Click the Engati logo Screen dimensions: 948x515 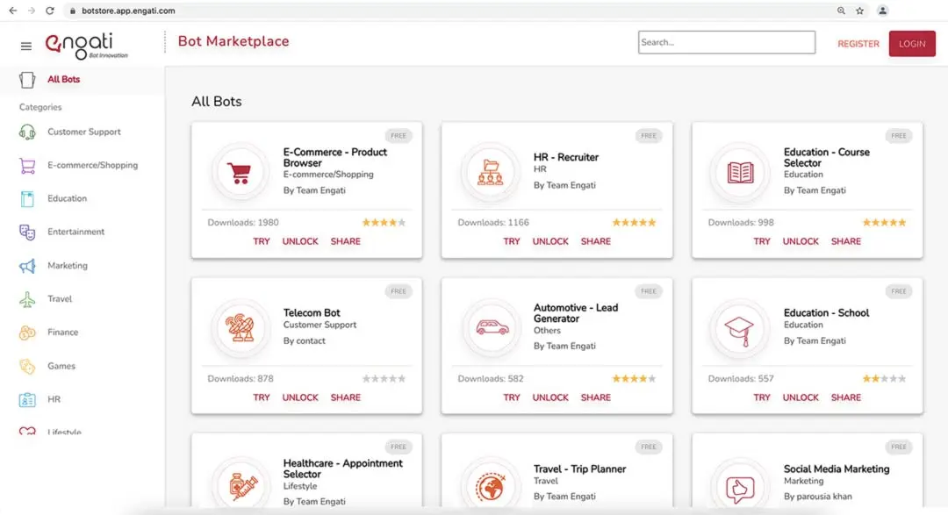86,44
